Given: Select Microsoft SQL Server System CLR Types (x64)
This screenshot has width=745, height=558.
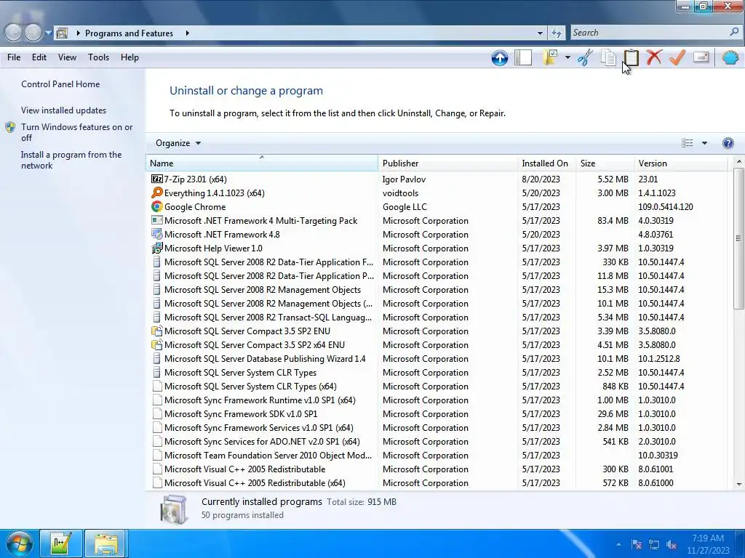Looking at the screenshot, I should tap(437, 387).
